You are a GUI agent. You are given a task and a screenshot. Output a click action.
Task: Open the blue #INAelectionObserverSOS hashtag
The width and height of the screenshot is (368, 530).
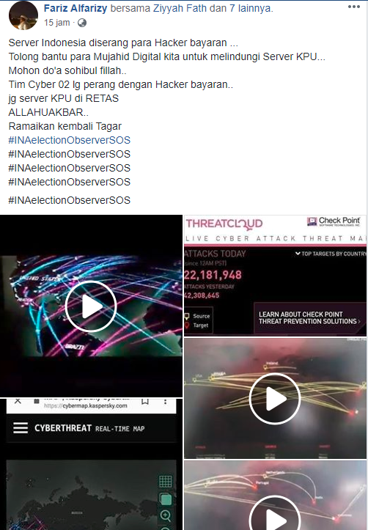69,140
